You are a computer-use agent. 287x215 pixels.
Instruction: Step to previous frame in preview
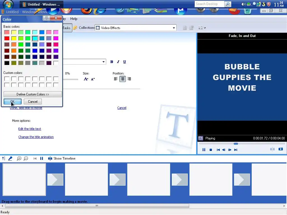coord(224,150)
